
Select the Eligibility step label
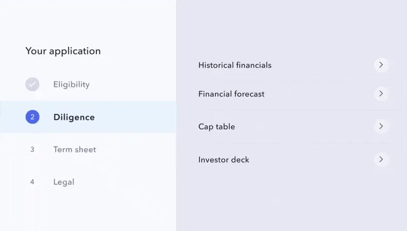pyautogui.click(x=71, y=84)
